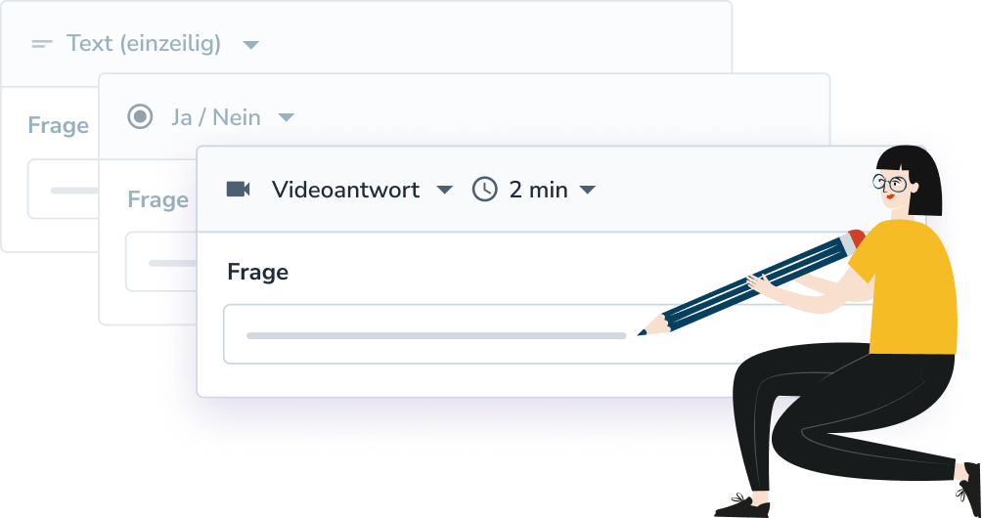Viewport: 982px width, 518px height.
Task: Click the bold Frage heading in the front card
Action: (258, 272)
